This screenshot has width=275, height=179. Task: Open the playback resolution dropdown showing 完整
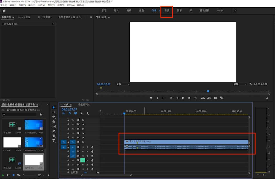coord(240,84)
